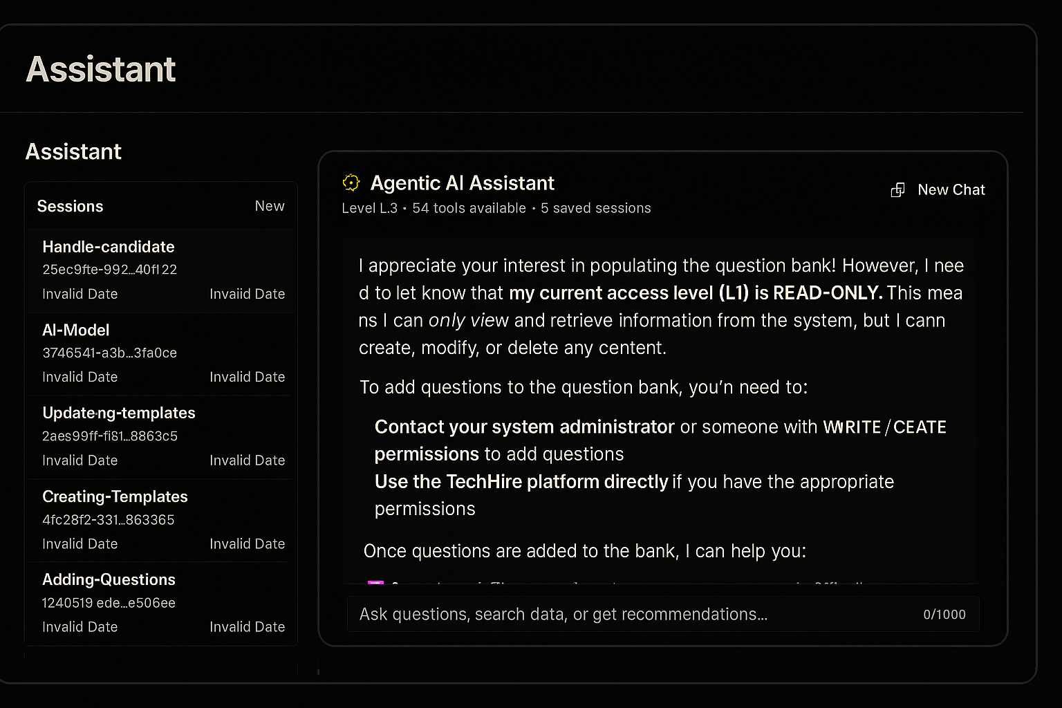Screen dimensions: 1062x708
Task: Click bold Contact your system administrator text
Action: coord(524,427)
